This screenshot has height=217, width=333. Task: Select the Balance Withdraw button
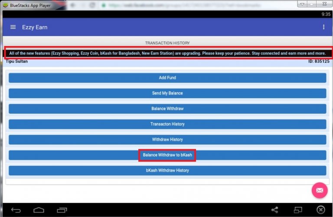coord(167,108)
